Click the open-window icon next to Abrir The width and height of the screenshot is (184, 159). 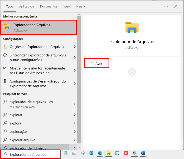pos(91,63)
